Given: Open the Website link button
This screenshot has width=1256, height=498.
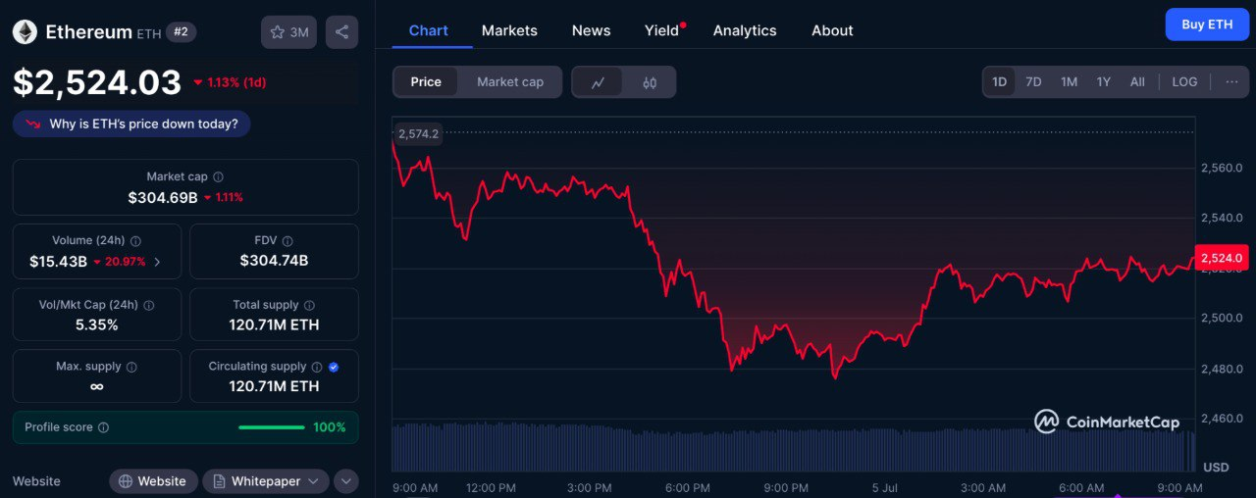Looking at the screenshot, I should 153,481.
